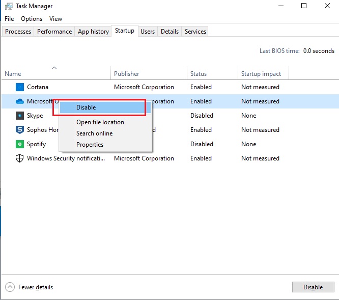Sort by the Name column header
339x300 pixels.
(56, 74)
